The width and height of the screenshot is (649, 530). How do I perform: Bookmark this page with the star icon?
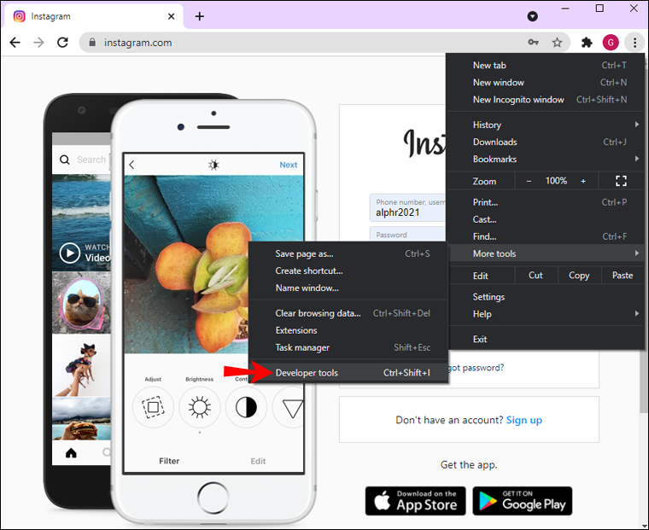click(x=557, y=42)
